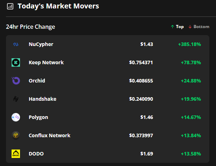Select the Orchid name link
Viewport: 216px width, 166px height.
[x=37, y=81]
